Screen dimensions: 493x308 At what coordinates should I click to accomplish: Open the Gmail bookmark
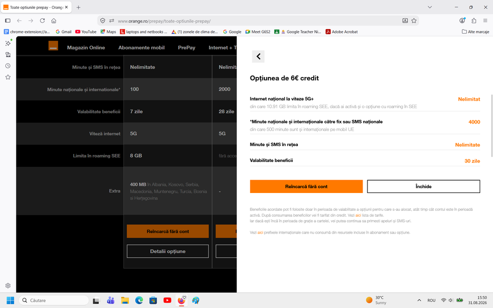click(x=64, y=32)
